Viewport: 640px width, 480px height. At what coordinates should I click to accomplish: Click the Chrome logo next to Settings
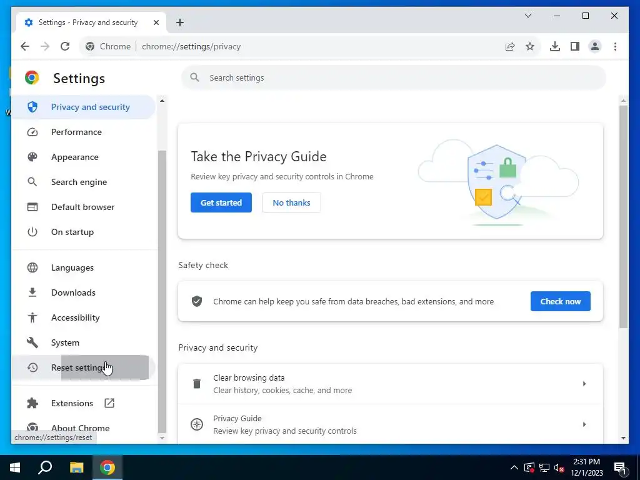[32, 77]
